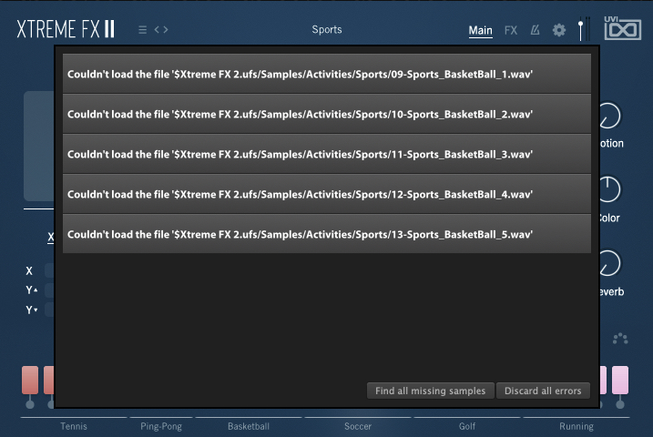Click the Motion knob

point(609,116)
